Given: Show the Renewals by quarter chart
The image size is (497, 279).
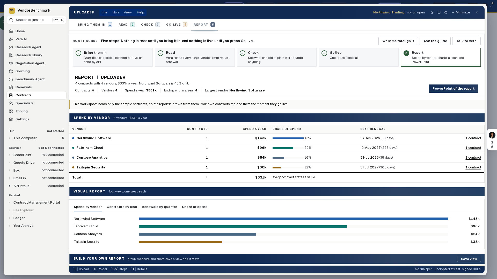Looking at the screenshot, I should coord(159,207).
